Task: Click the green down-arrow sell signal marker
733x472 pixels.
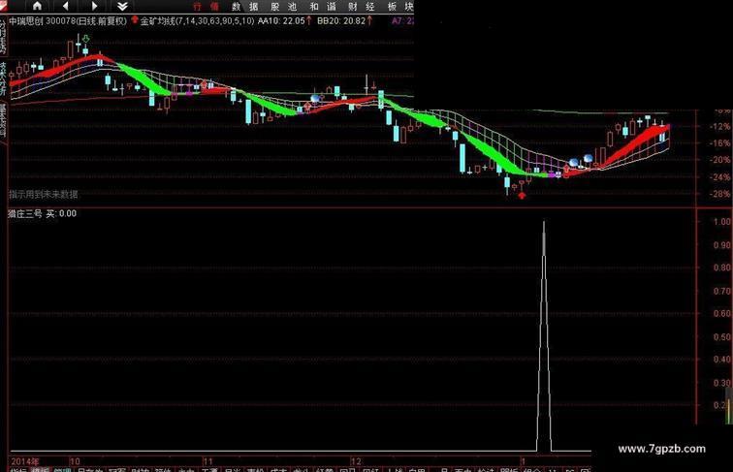Action: click(x=85, y=39)
